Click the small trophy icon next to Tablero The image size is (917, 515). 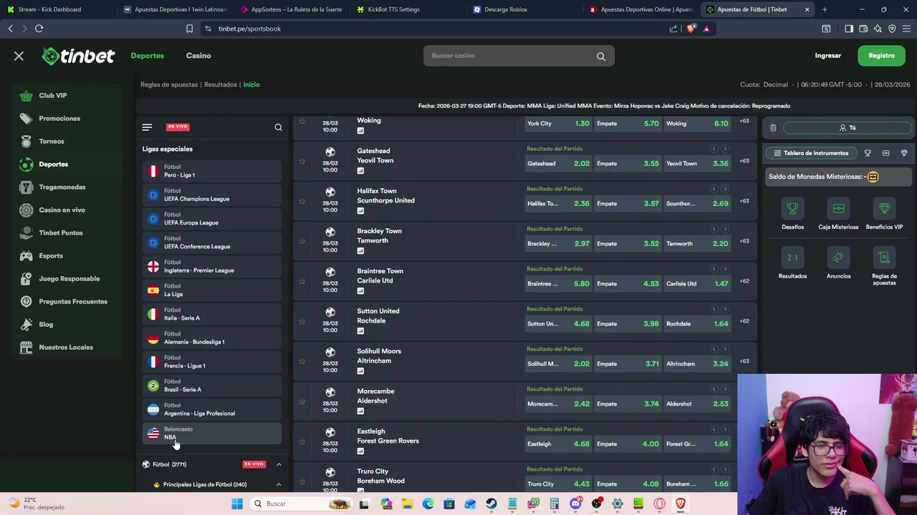[x=868, y=153]
